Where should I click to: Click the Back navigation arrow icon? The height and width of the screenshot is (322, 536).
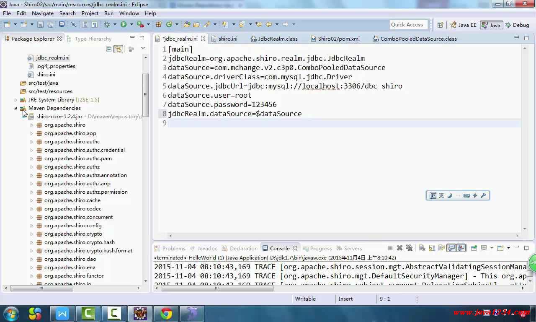269,24
